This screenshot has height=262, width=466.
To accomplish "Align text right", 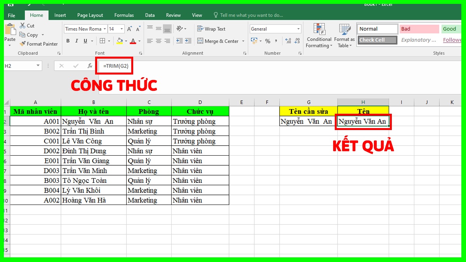I will [167, 41].
